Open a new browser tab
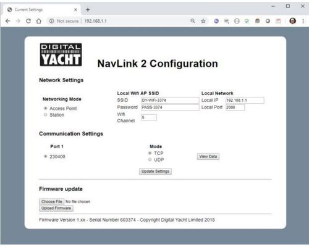 click(x=88, y=9)
